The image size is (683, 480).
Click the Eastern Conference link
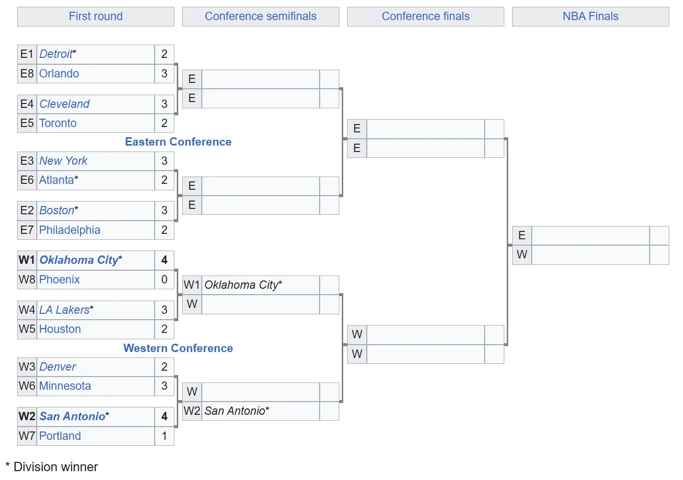178,142
